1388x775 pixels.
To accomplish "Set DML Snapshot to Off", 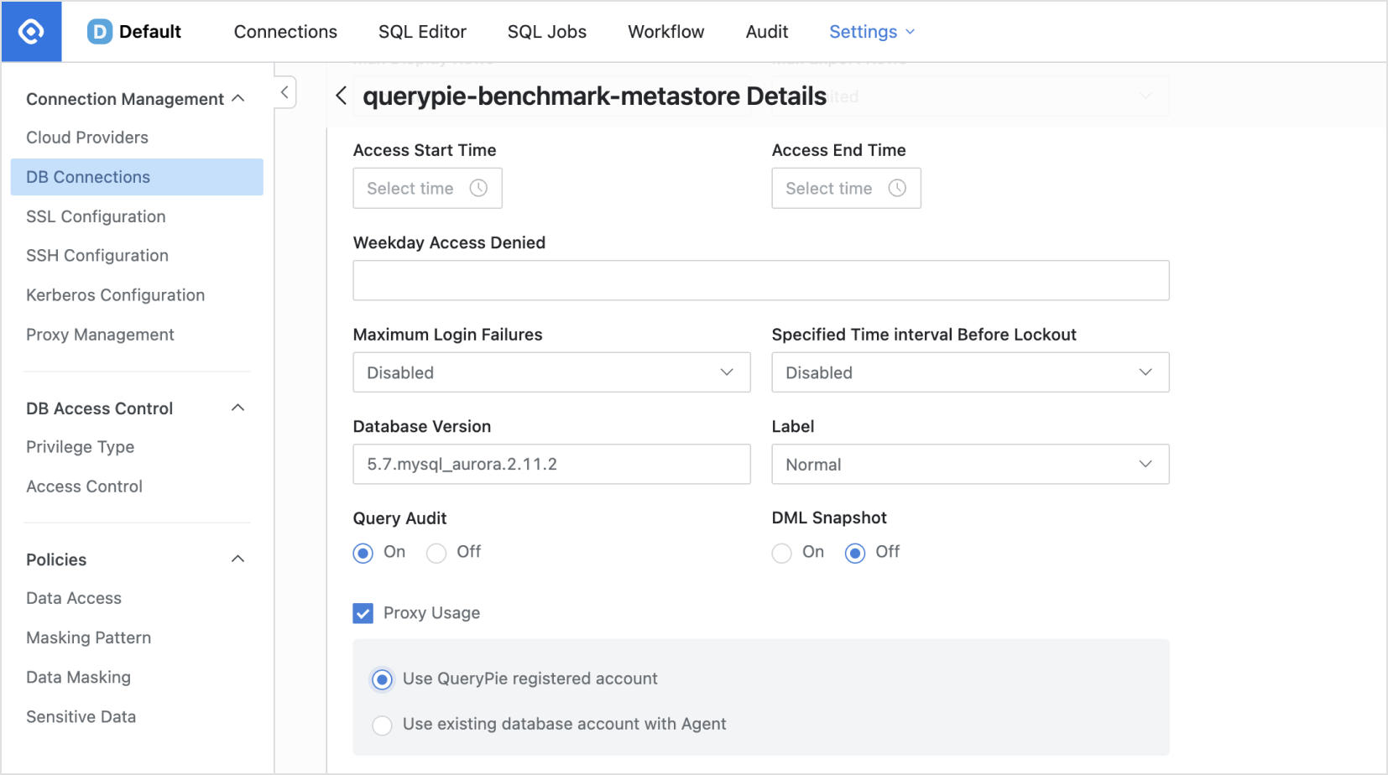I will pos(855,553).
